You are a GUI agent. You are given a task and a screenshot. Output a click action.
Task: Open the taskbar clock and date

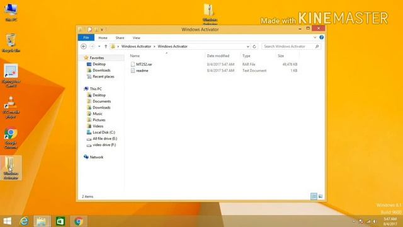[390, 221]
